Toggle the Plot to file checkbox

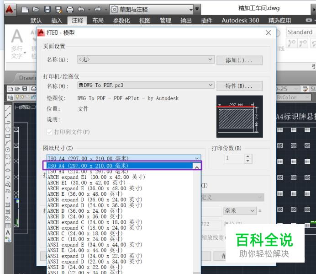click(49, 132)
